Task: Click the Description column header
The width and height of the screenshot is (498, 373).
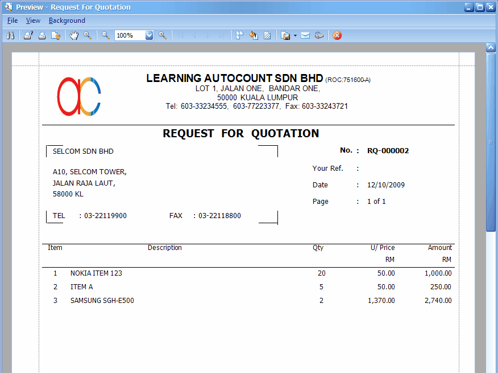Action: pyautogui.click(x=164, y=248)
